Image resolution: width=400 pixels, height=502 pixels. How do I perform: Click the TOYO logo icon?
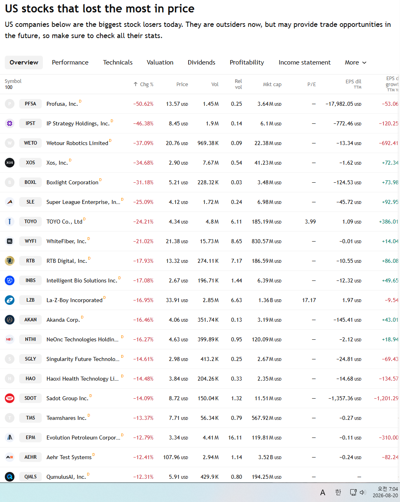(10, 222)
